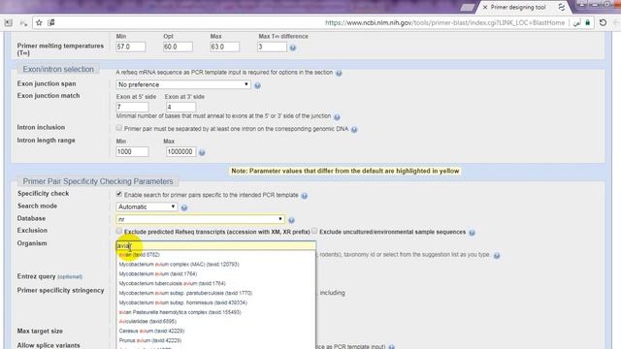Check Exclude uncultured/environmental sample sequences
The image size is (621, 349).
point(314,231)
